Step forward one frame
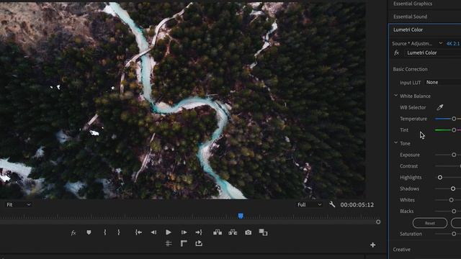This screenshot has width=461, height=259. click(x=184, y=232)
